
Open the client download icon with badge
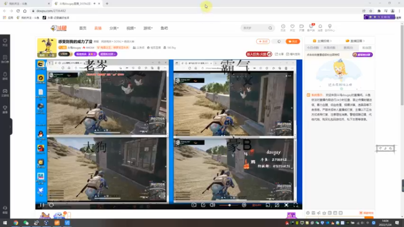[311, 28]
